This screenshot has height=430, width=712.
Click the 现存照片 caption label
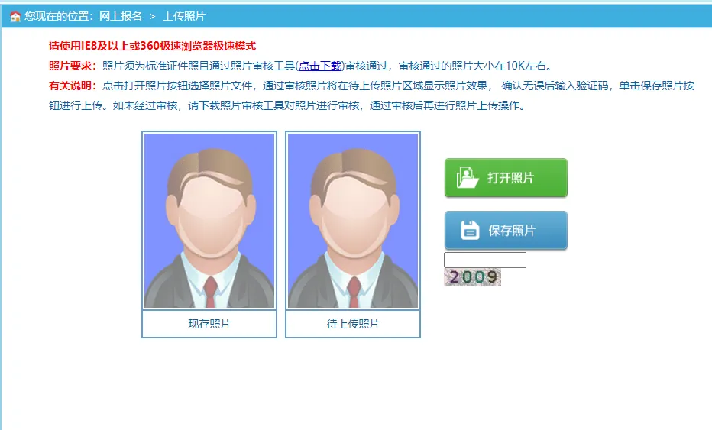coord(209,324)
